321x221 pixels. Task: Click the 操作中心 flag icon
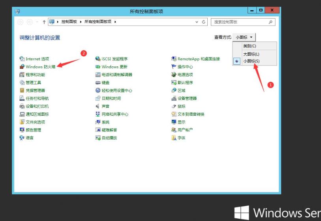[x=174, y=67]
